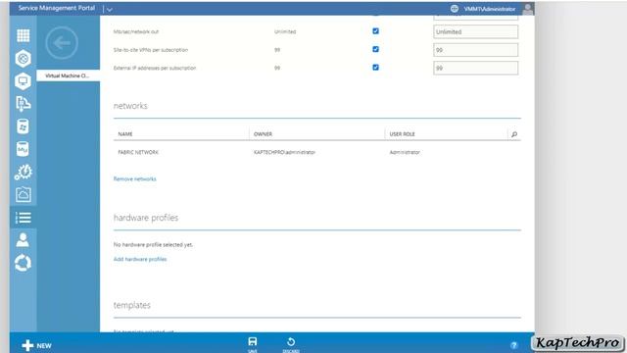
Task: Click the Service Management Portal title
Action: [x=57, y=8]
